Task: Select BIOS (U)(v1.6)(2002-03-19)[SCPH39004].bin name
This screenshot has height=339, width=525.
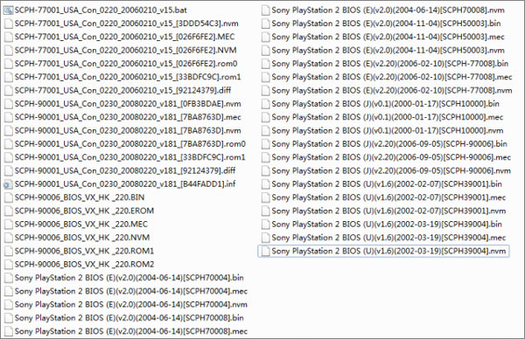Action: [x=387, y=225]
